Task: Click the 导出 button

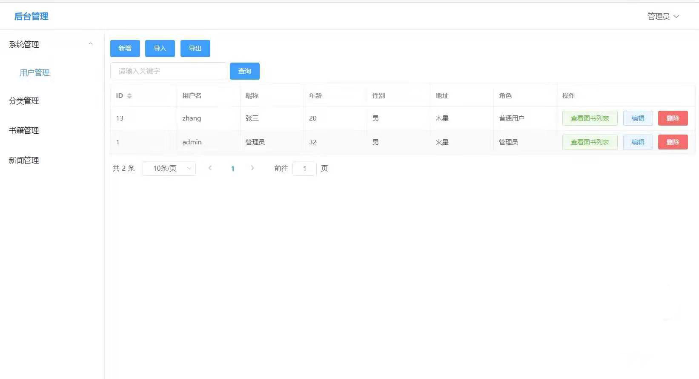Action: coord(195,49)
